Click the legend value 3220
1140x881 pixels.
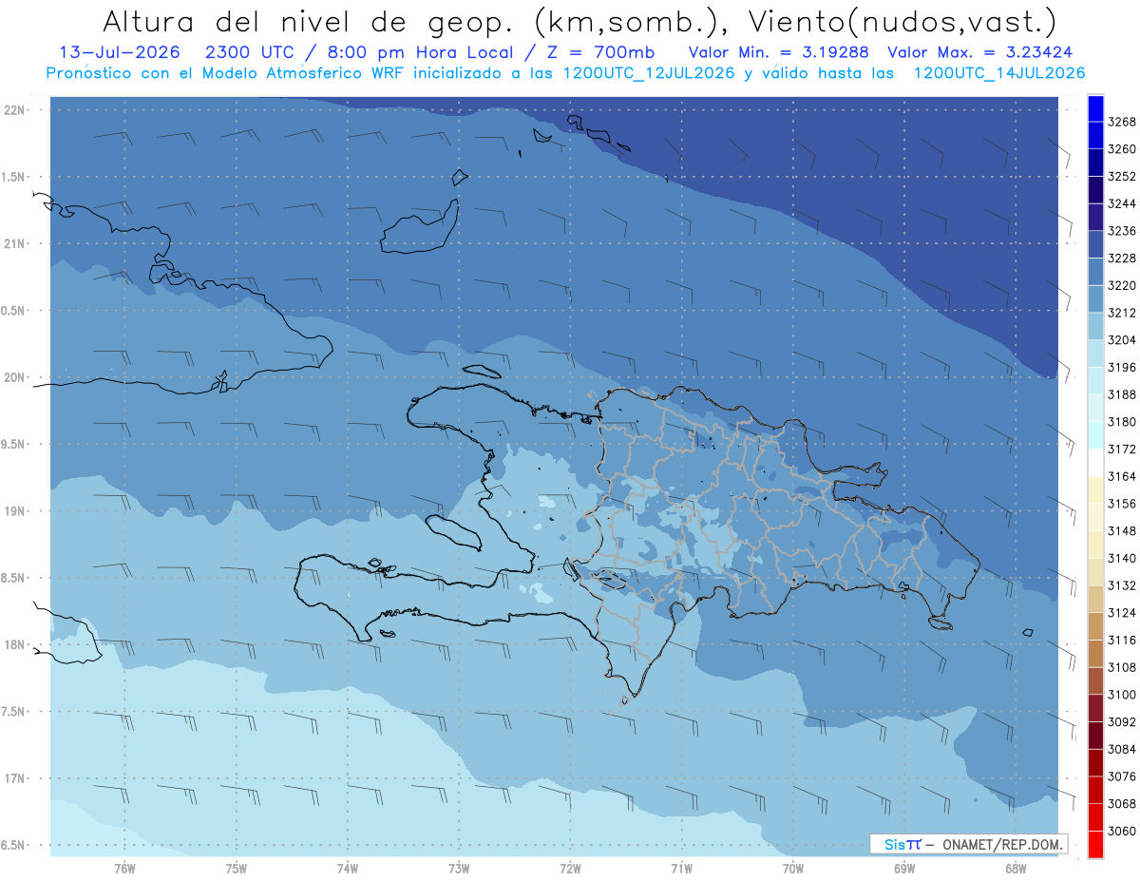tap(1122, 285)
